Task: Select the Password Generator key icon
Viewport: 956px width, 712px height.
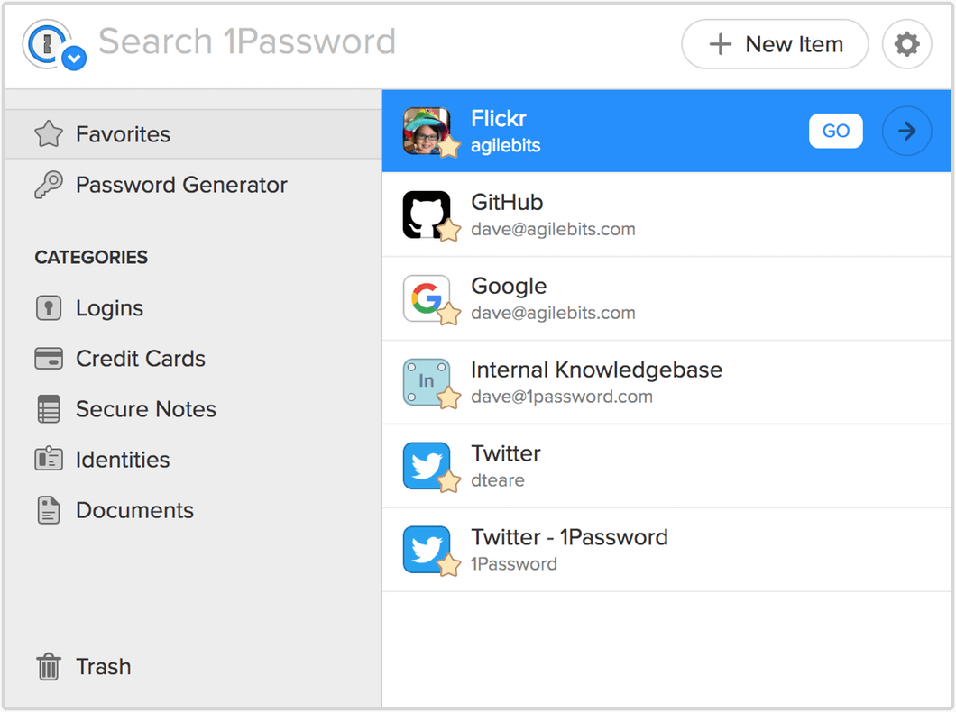Action: click(x=48, y=185)
